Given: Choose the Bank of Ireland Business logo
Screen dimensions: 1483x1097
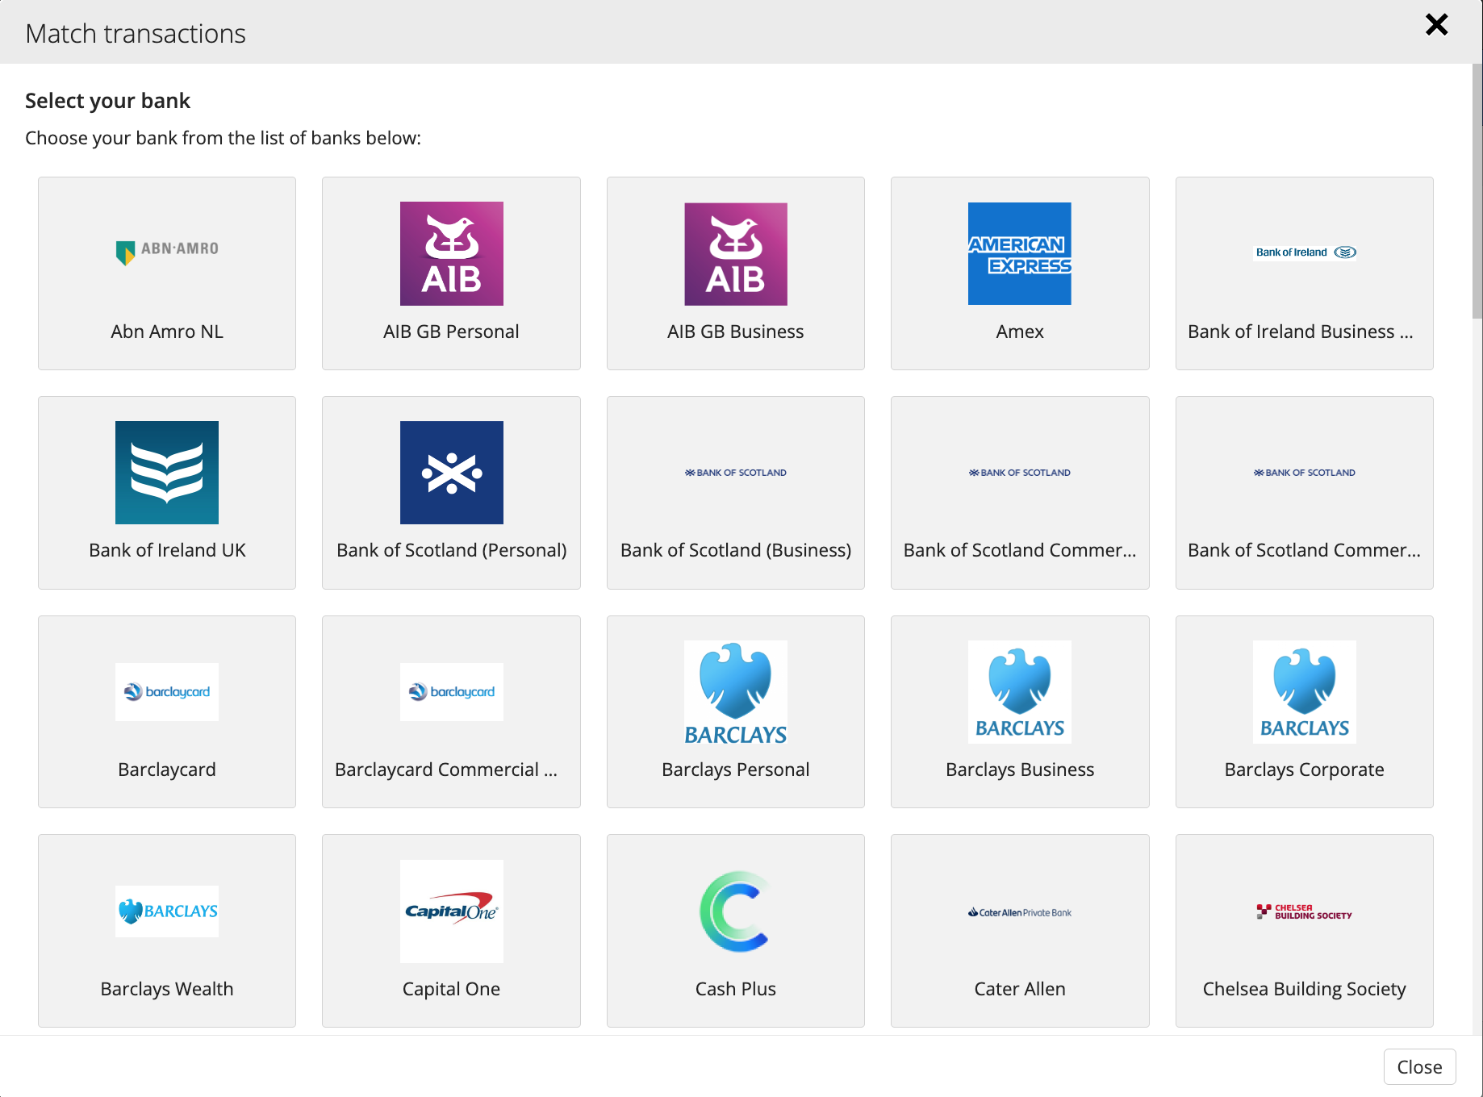Looking at the screenshot, I should 1305,252.
